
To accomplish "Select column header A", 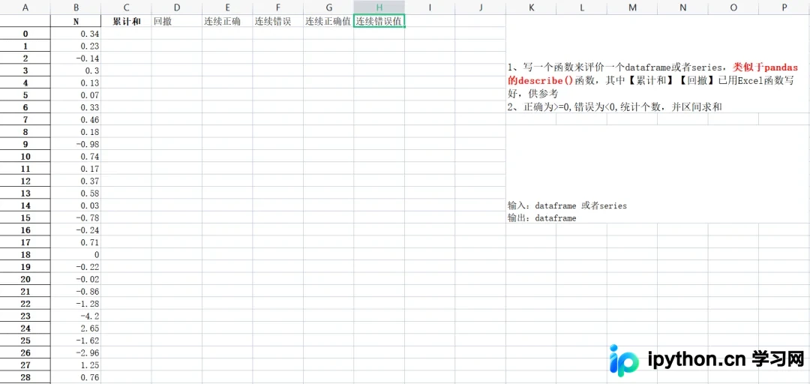I will 25,7.
